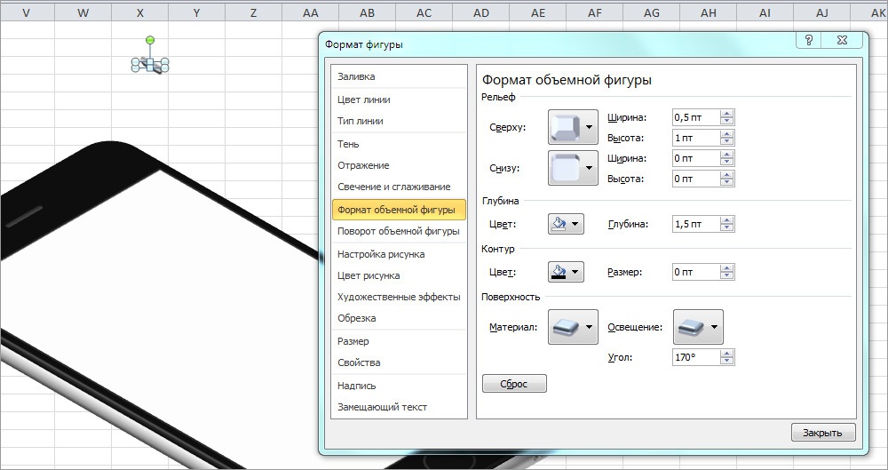Open Поворот объемной фигуры settings
This screenshot has height=470, width=888.
click(399, 231)
